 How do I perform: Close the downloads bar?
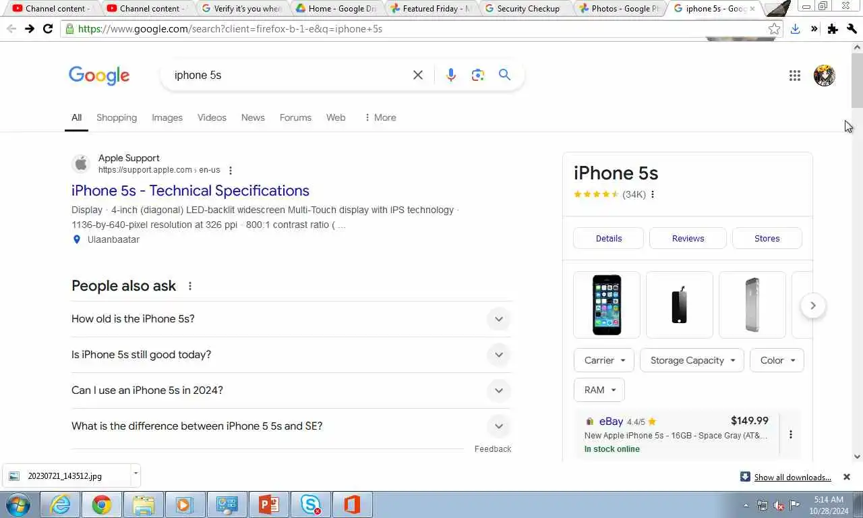847,477
